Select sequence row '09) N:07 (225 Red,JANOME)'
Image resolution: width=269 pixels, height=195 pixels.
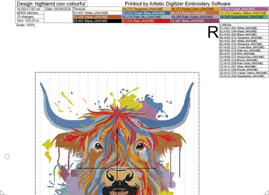coord(244,54)
